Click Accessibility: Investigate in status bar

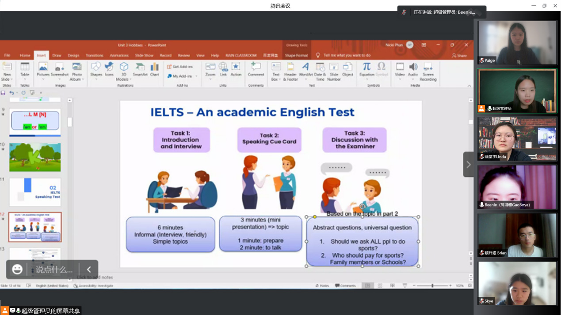pyautogui.click(x=93, y=286)
